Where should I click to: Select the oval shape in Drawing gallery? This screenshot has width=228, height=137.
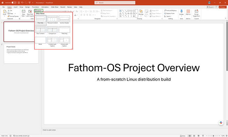(x=131, y=11)
